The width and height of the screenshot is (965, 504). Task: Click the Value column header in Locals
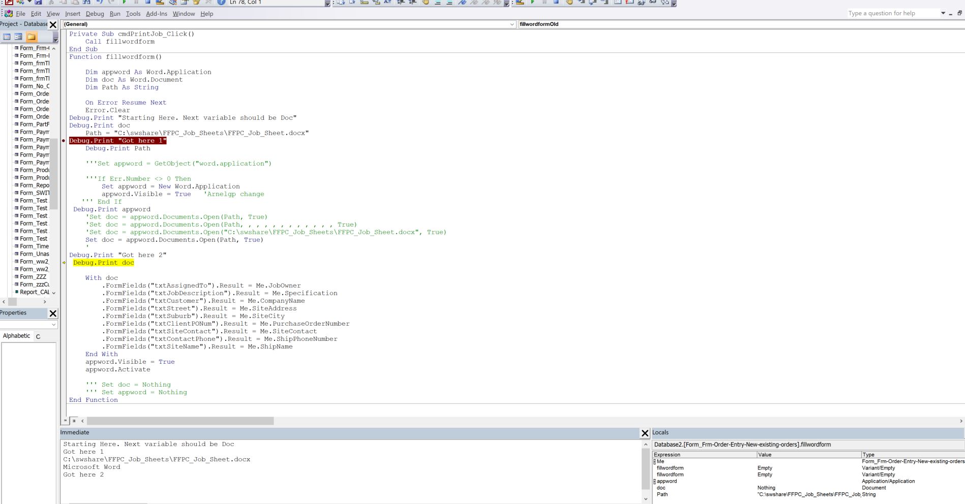coord(808,455)
